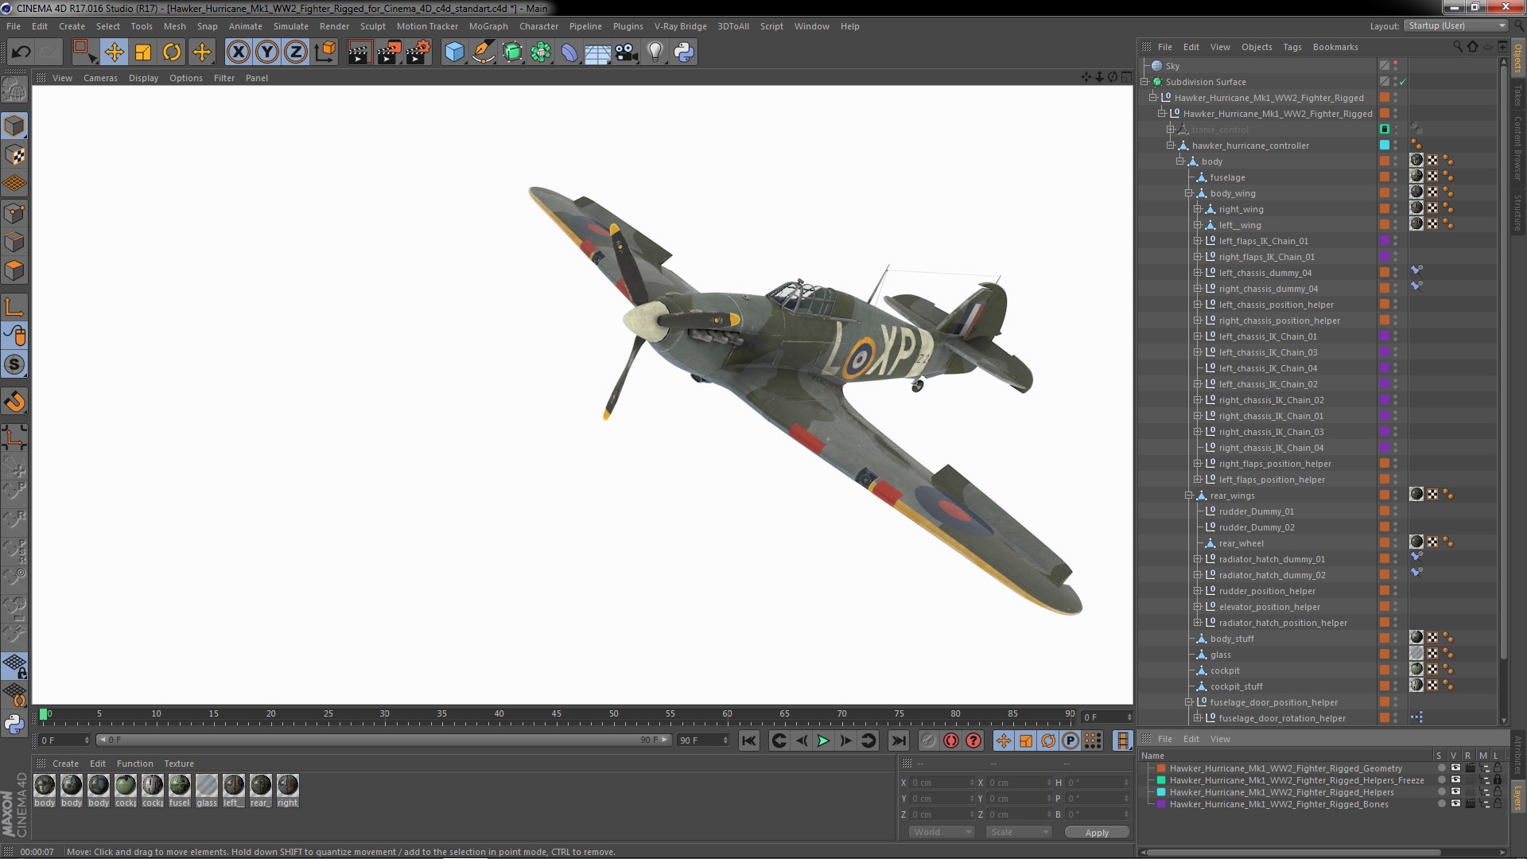1527x859 pixels.
Task: Select the Rotate tool in toolbar
Action: click(x=172, y=52)
